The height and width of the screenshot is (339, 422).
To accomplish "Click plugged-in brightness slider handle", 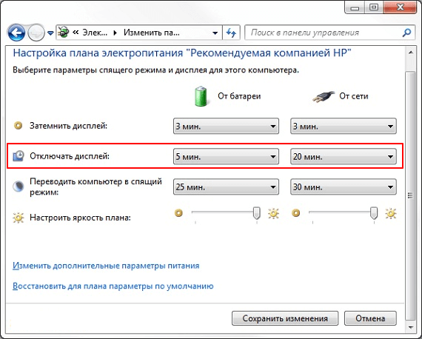I will 374,213.
